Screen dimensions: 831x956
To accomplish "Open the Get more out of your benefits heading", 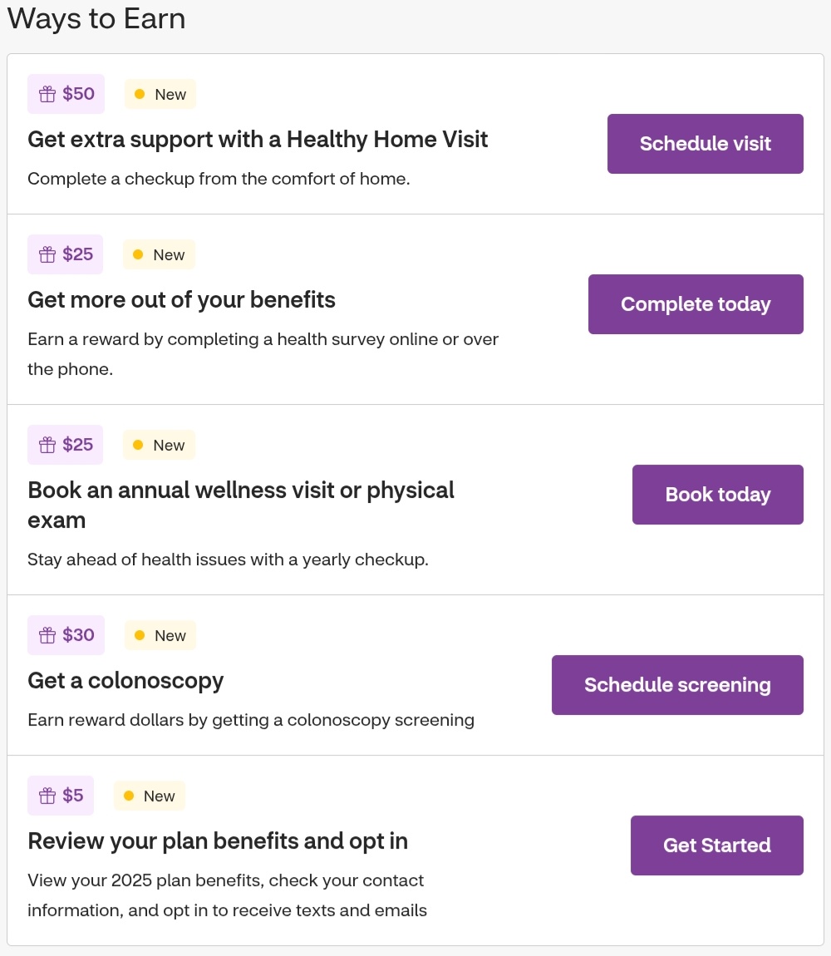I will click(182, 300).
